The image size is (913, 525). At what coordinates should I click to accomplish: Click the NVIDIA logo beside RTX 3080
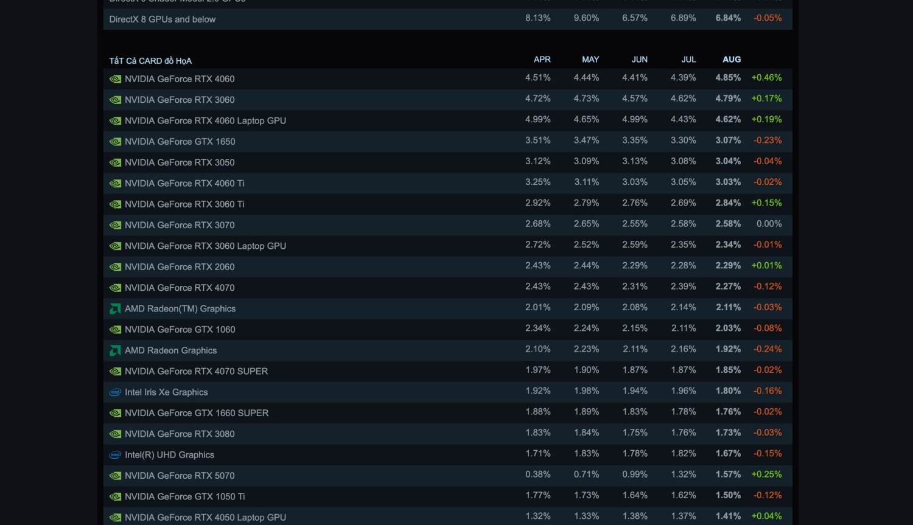pos(115,434)
